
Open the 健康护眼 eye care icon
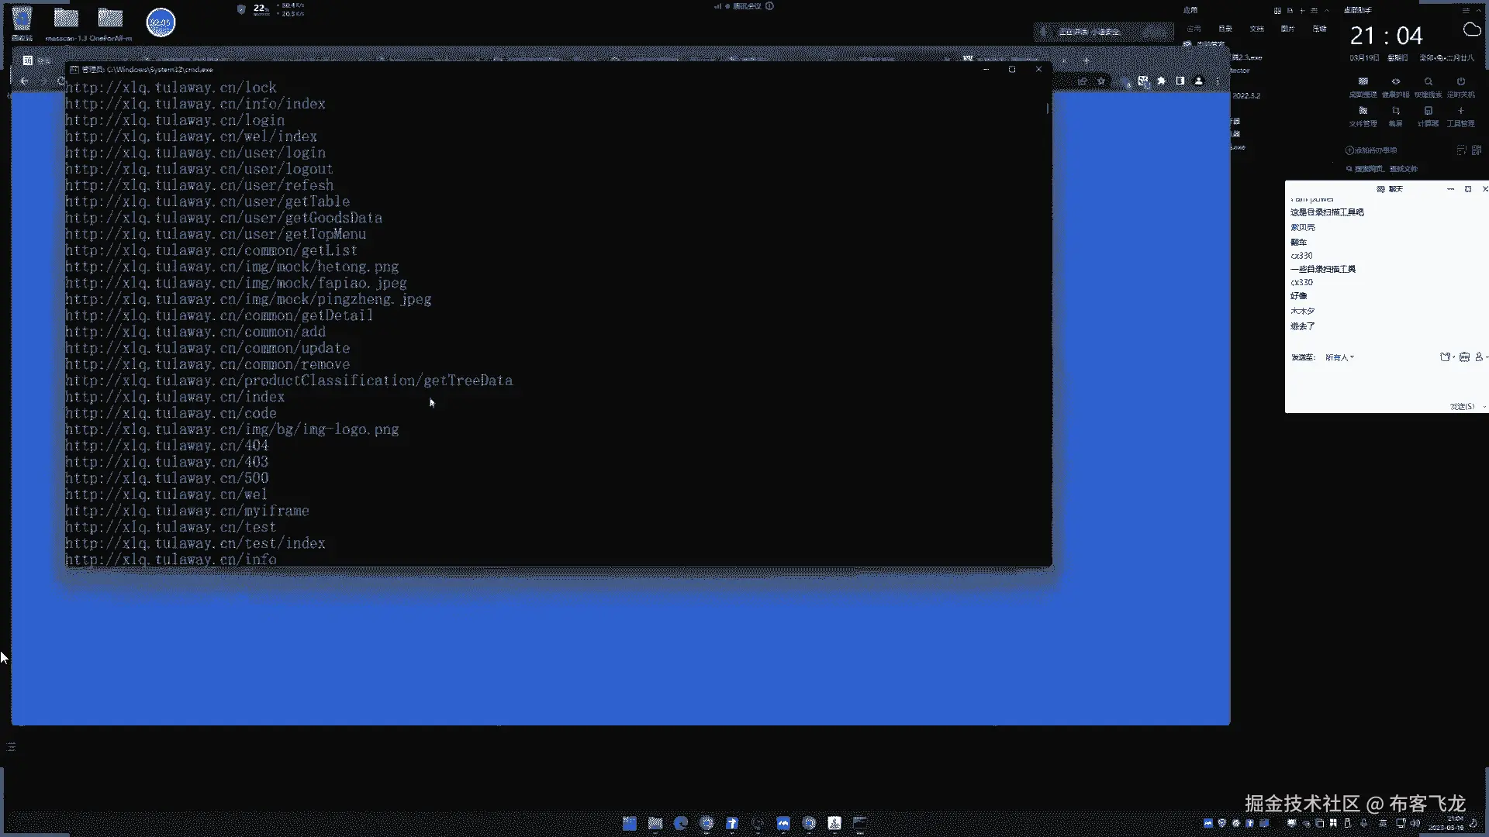1395,81
